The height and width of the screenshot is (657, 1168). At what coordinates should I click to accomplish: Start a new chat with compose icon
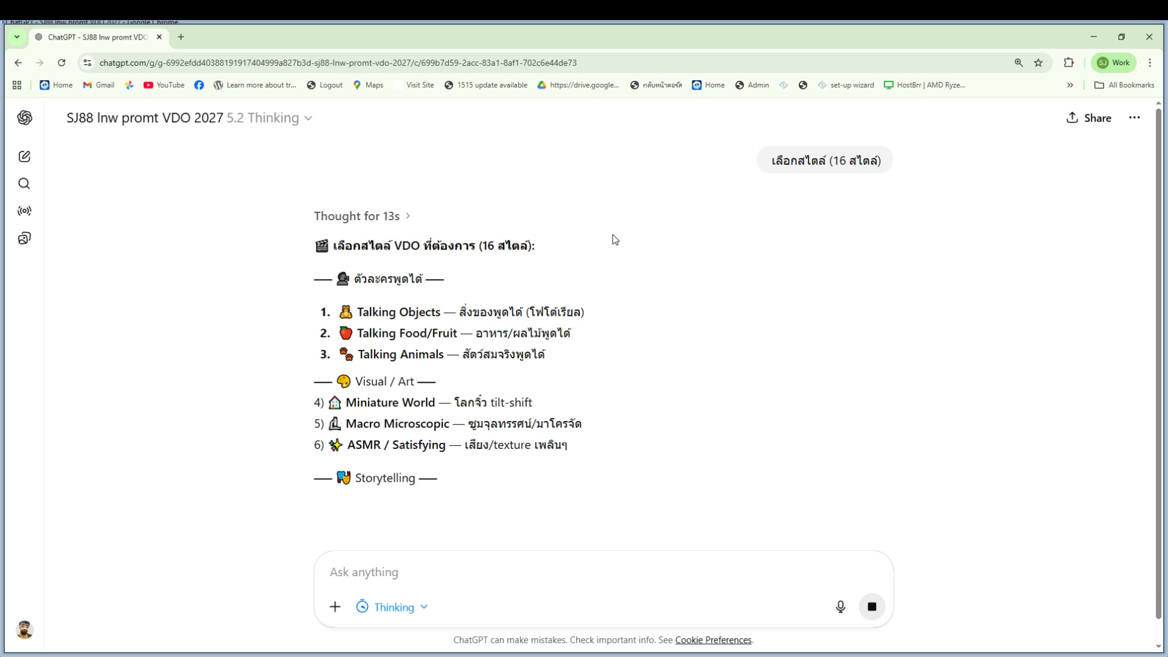[x=24, y=156]
